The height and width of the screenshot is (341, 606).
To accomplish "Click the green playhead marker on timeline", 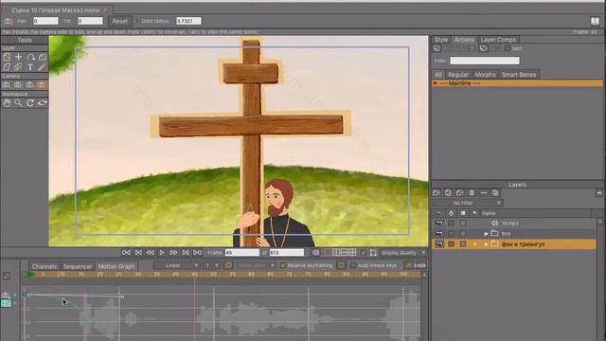I will pyautogui.click(x=30, y=275).
